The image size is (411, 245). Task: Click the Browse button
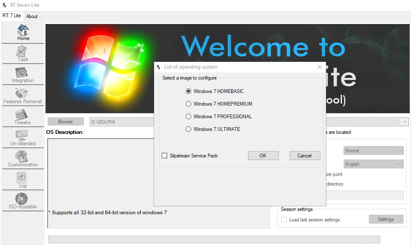coord(66,122)
